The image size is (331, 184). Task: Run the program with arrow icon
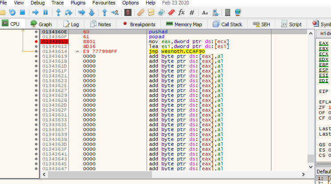click(x=35, y=12)
